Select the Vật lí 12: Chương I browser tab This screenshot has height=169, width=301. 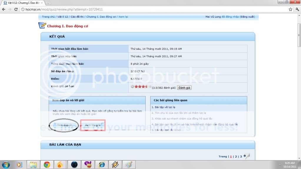[x=23, y=3]
